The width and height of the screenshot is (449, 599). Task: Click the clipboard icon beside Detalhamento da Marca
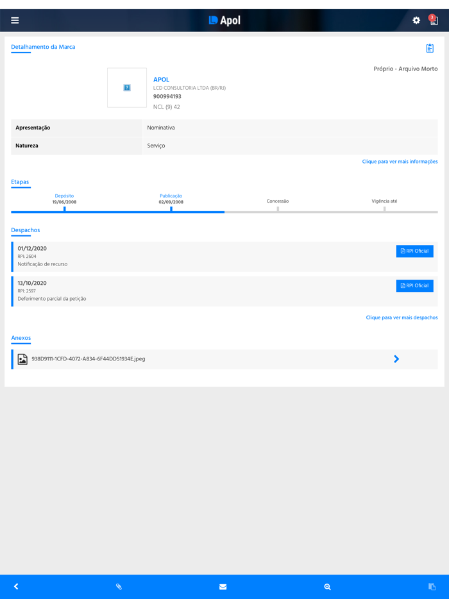click(430, 48)
